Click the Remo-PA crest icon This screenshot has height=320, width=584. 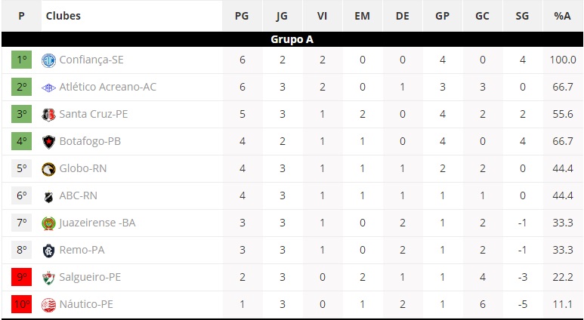tap(48, 251)
